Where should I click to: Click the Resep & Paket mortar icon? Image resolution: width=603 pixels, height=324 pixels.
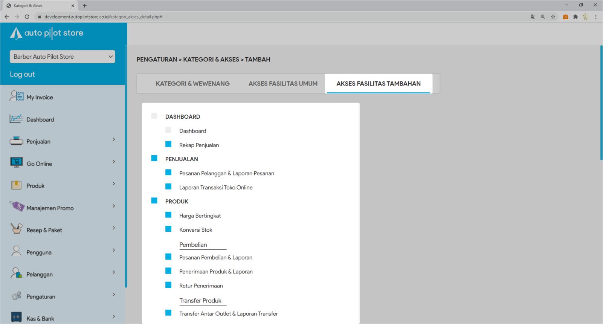coord(16,229)
